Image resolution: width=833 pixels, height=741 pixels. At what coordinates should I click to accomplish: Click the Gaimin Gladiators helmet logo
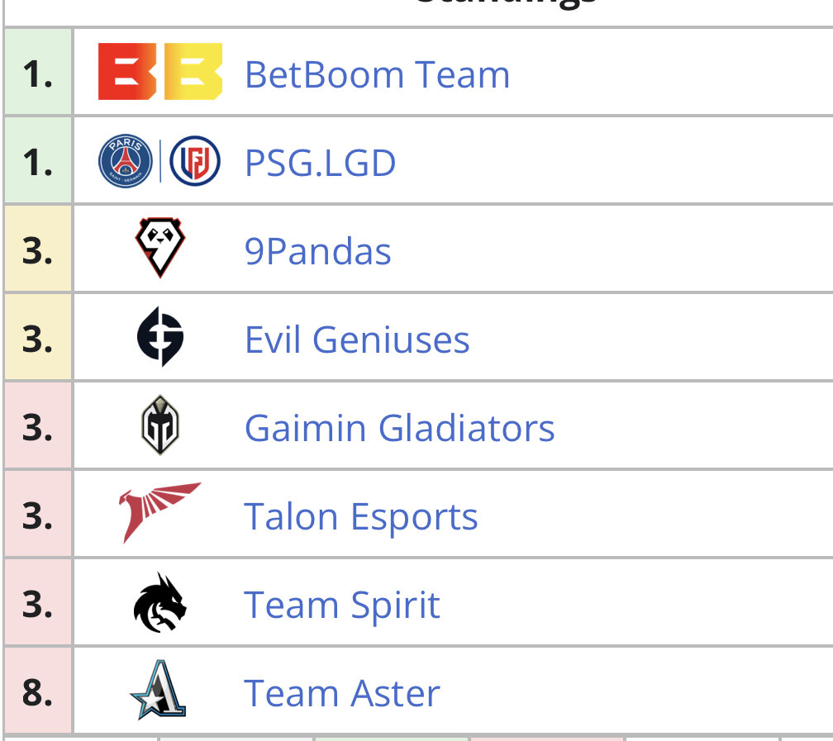coord(159,425)
